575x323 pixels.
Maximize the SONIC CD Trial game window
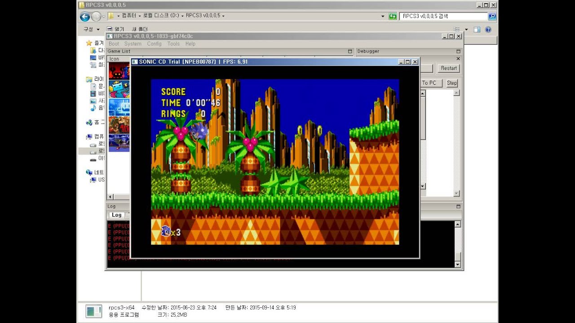pyautogui.click(x=407, y=62)
